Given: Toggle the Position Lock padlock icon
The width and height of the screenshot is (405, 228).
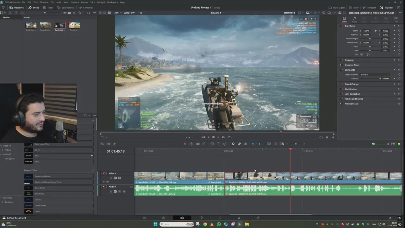Looking at the screenshot, I should (x=246, y=144).
